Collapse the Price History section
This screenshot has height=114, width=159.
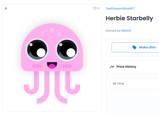click(x=133, y=67)
